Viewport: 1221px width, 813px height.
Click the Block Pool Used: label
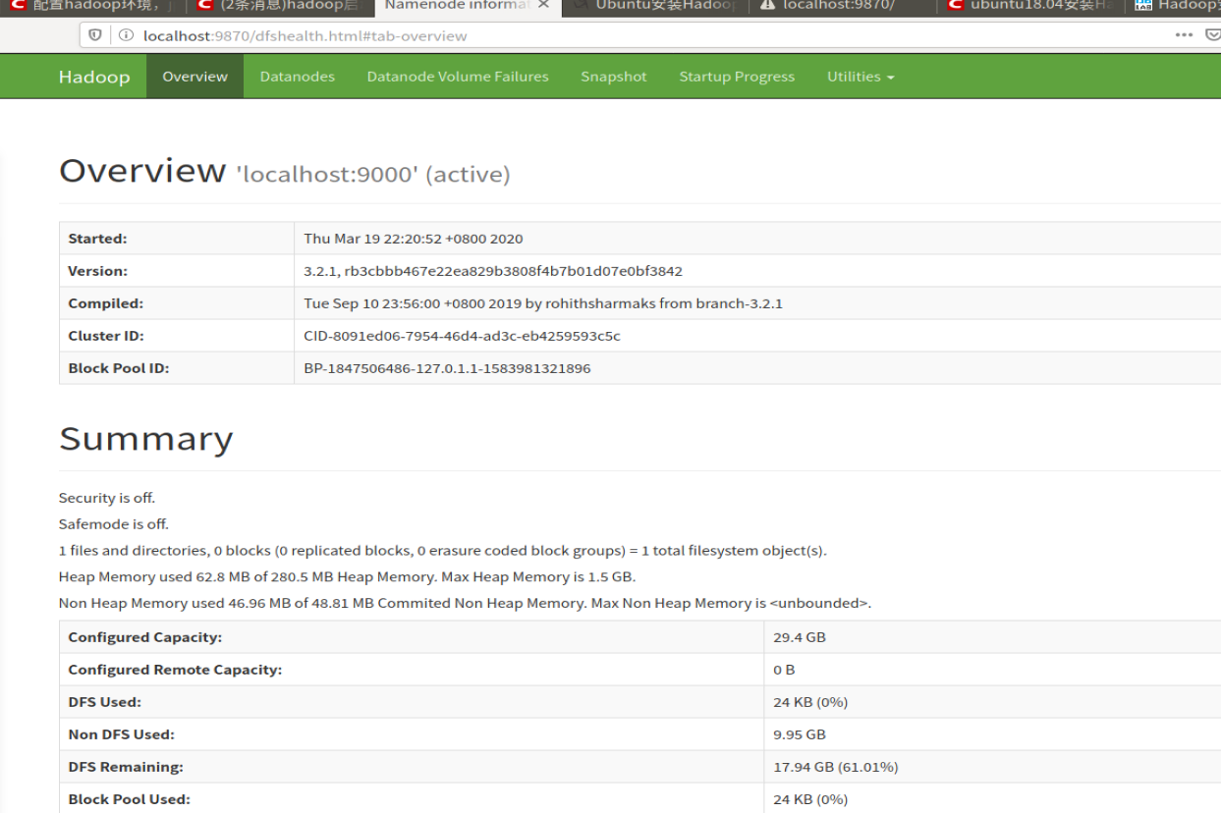tap(130, 799)
